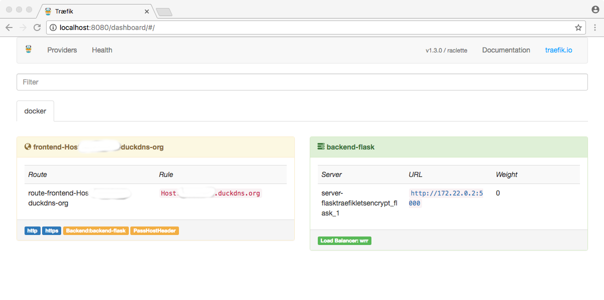604x300 pixels.
Task: Click the localhost:8080 address bar
Action: point(316,27)
